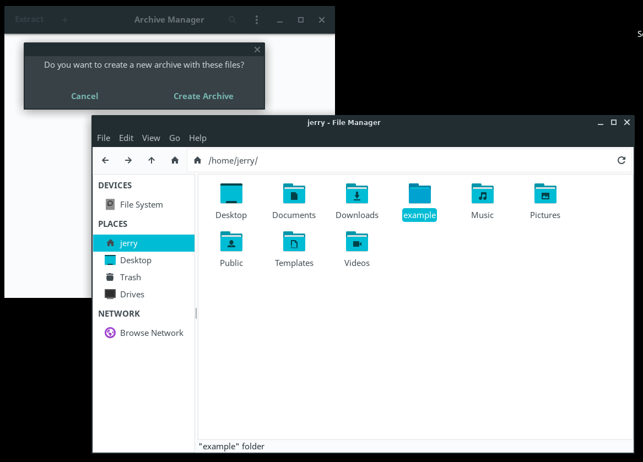The width and height of the screenshot is (643, 462).
Task: Select the Music folder icon
Action: (x=482, y=194)
